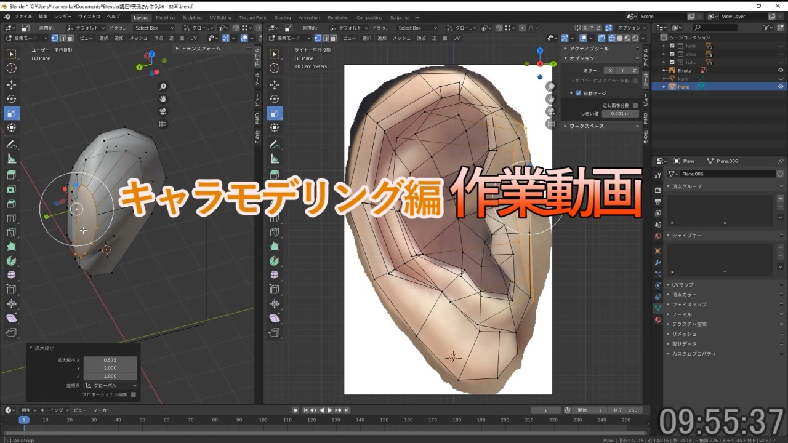Click the zoom magnifier in left viewport
Screen dimensions: 788x443
[x=163, y=87]
